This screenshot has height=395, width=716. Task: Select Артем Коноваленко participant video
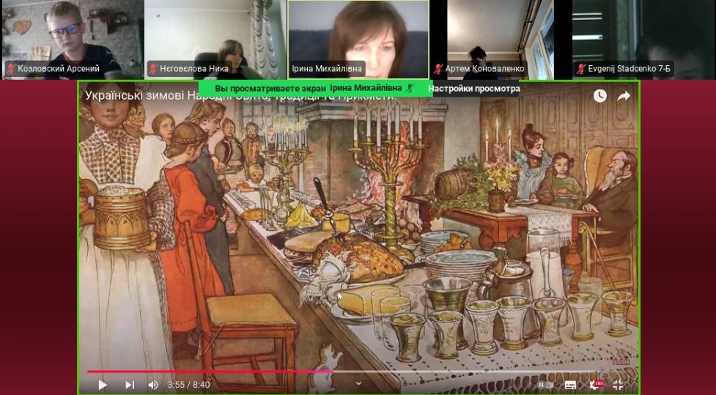click(x=501, y=40)
